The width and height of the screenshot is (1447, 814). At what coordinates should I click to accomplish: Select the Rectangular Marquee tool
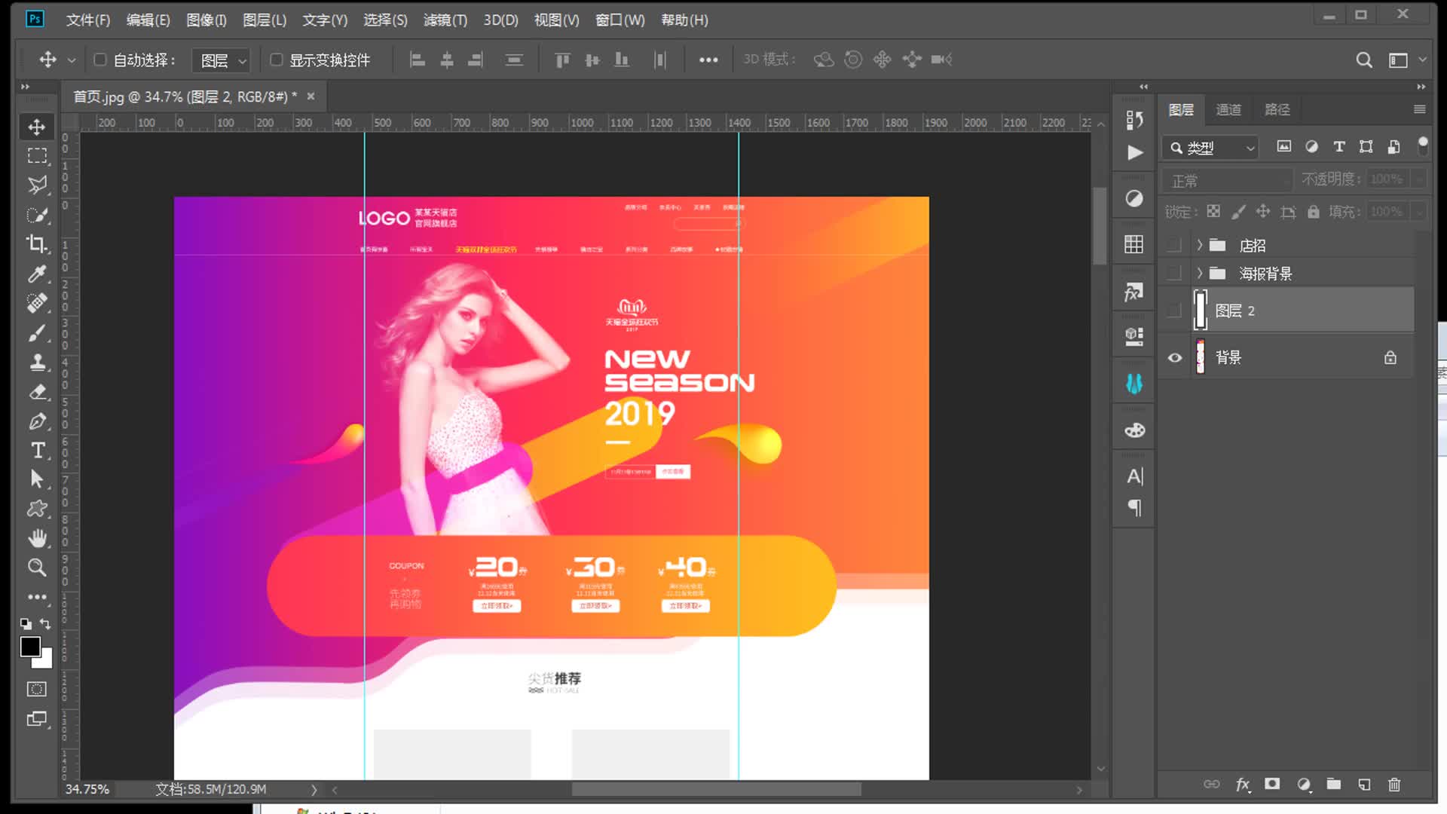point(36,156)
